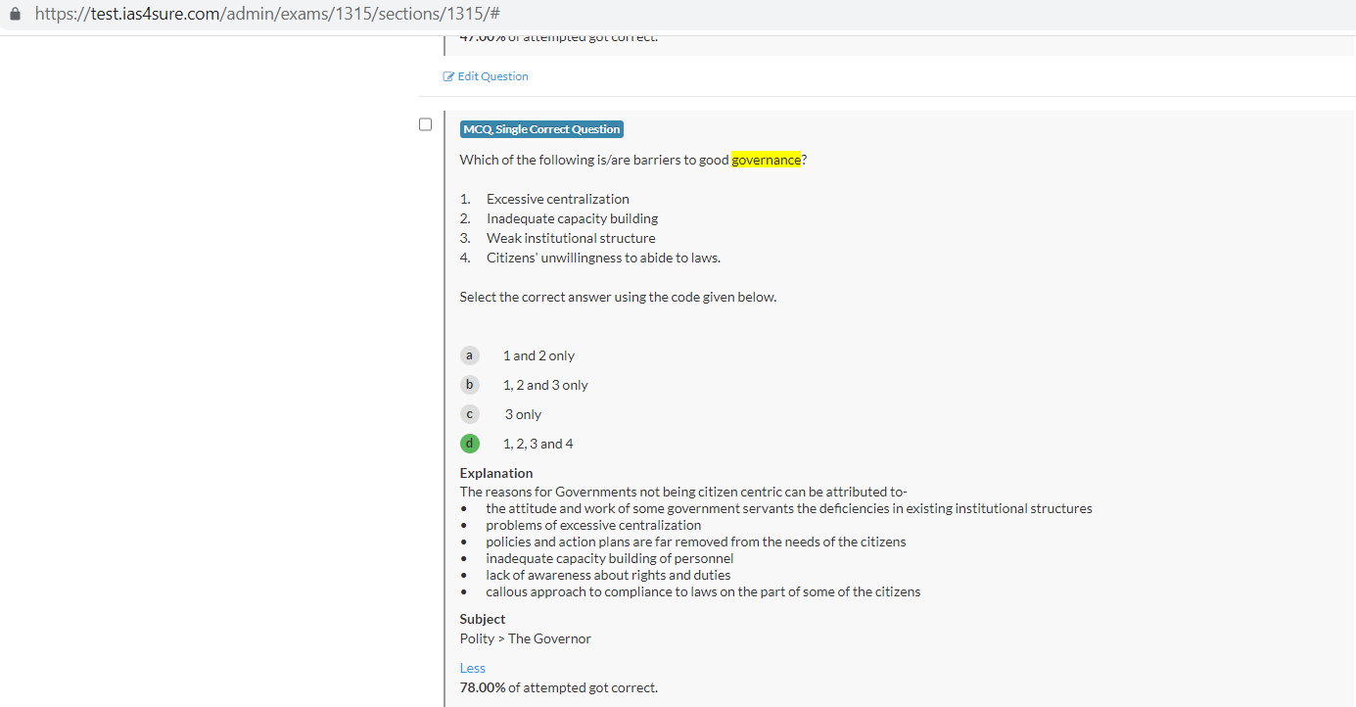Click the answer text '1, 2, 3 and 4'
Screen dimensions: 1356x707
[538, 444]
